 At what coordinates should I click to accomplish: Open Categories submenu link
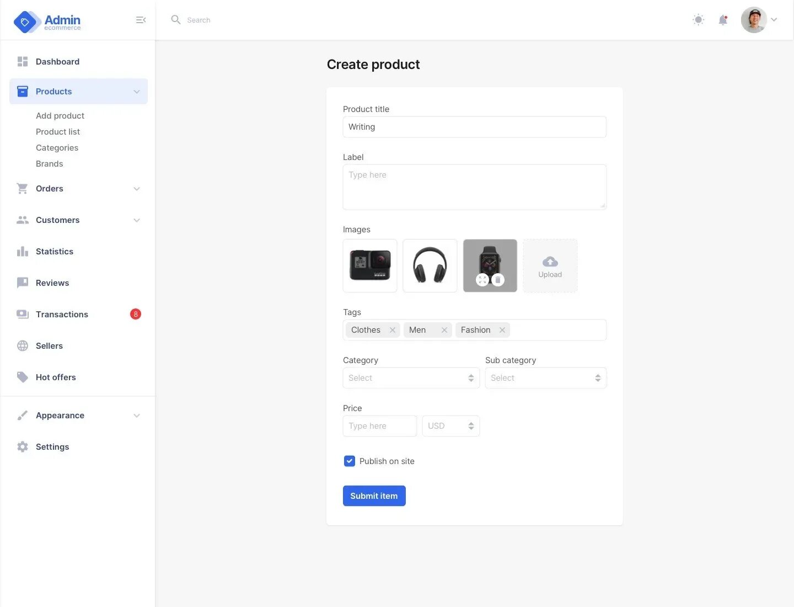tap(57, 147)
